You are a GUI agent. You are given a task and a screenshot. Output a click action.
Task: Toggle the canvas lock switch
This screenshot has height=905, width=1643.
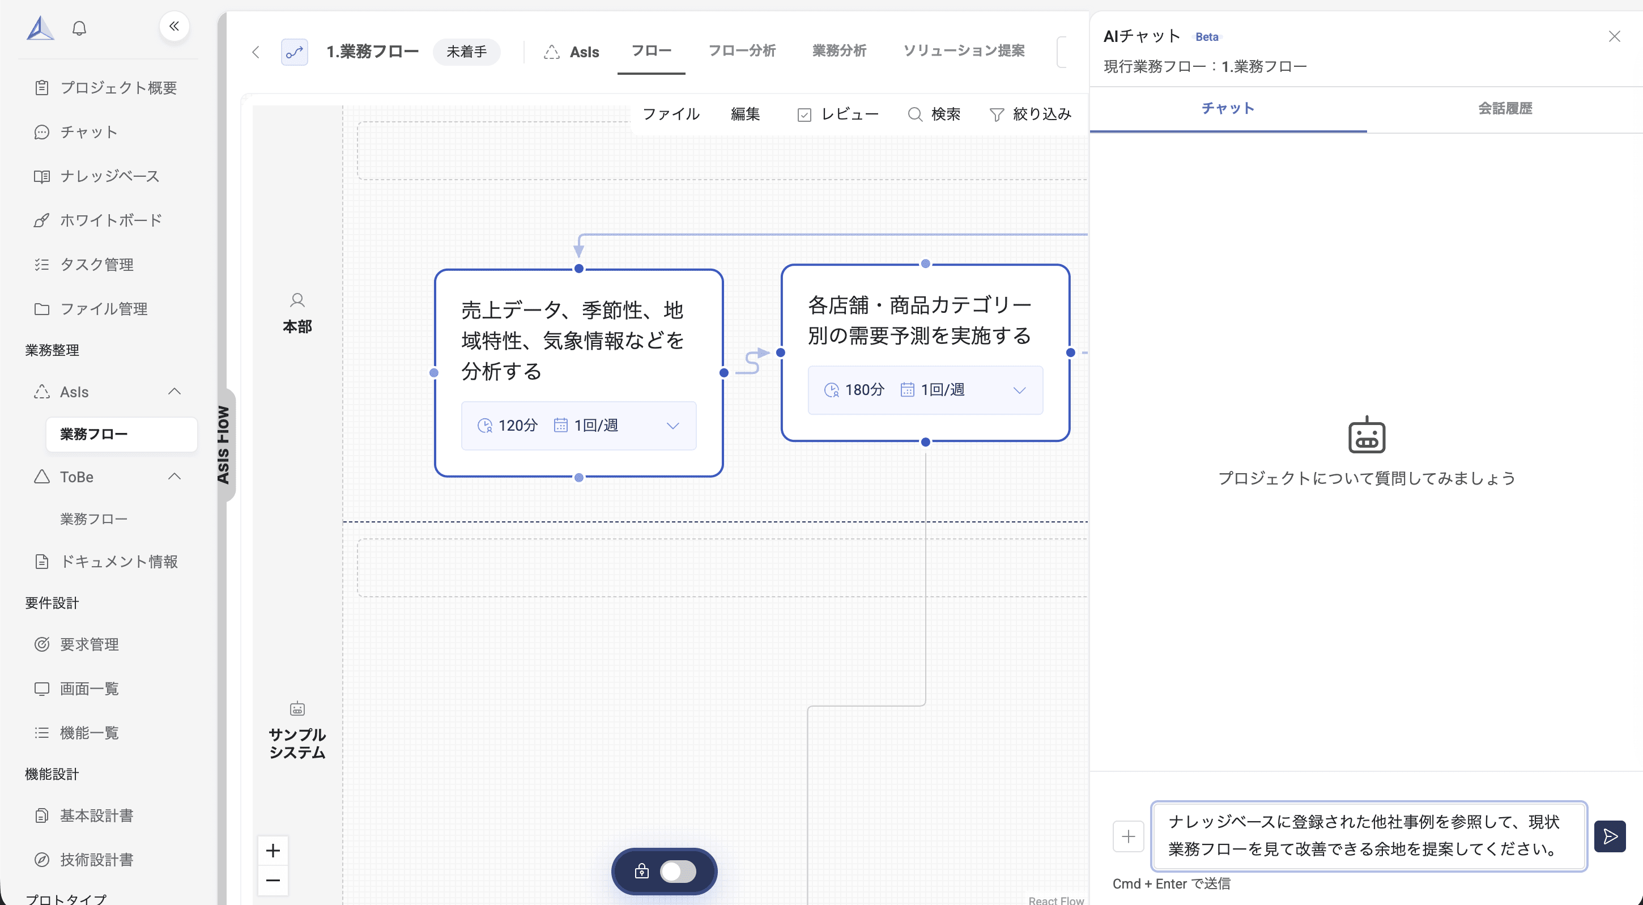click(678, 871)
